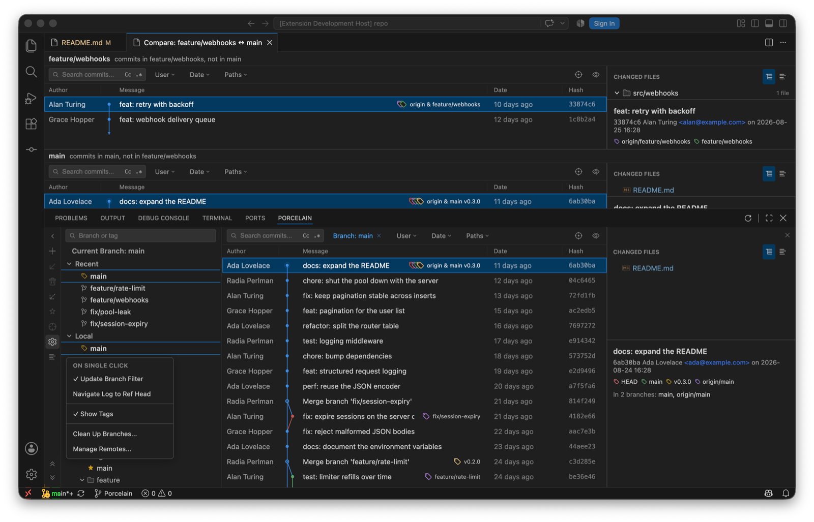
Task: Toggle the primary side bar layout icon
Action: pyautogui.click(x=755, y=23)
